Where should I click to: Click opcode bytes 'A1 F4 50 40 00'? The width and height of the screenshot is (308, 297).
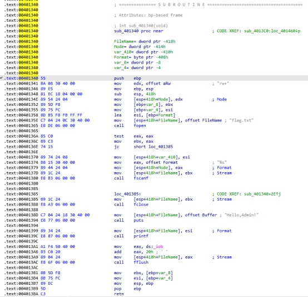pyautogui.click(x=58, y=246)
